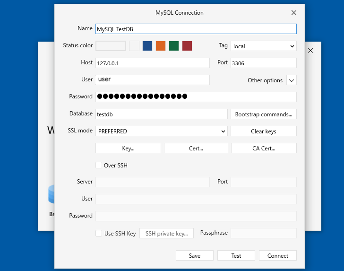Close the MySQL Connection dialog
344x271 pixels.
coord(294,13)
